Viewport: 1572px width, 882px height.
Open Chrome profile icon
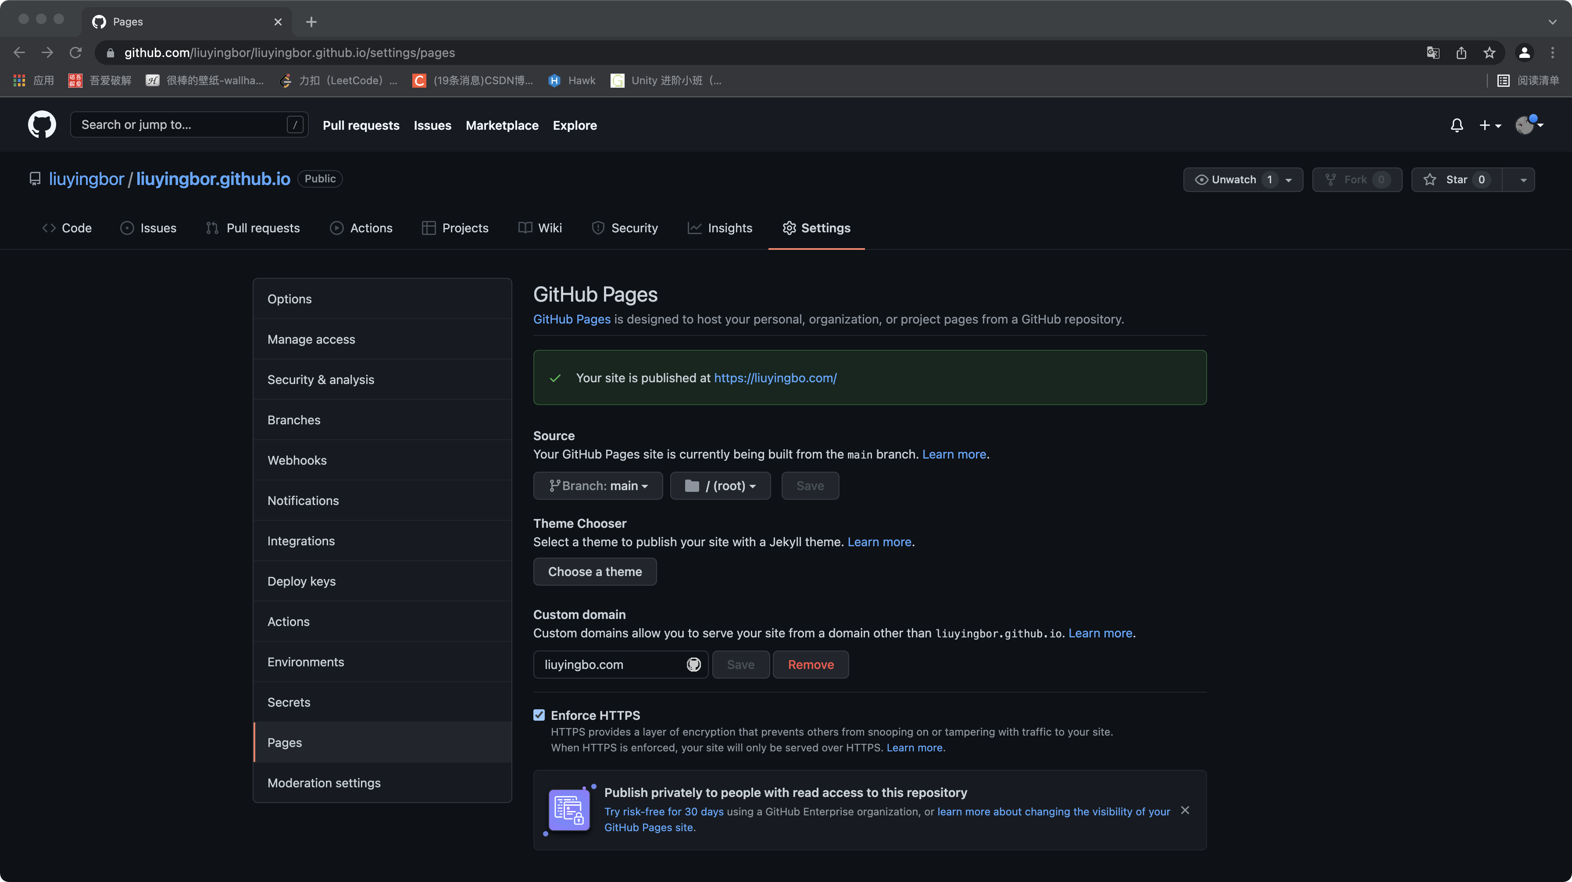[x=1524, y=53]
